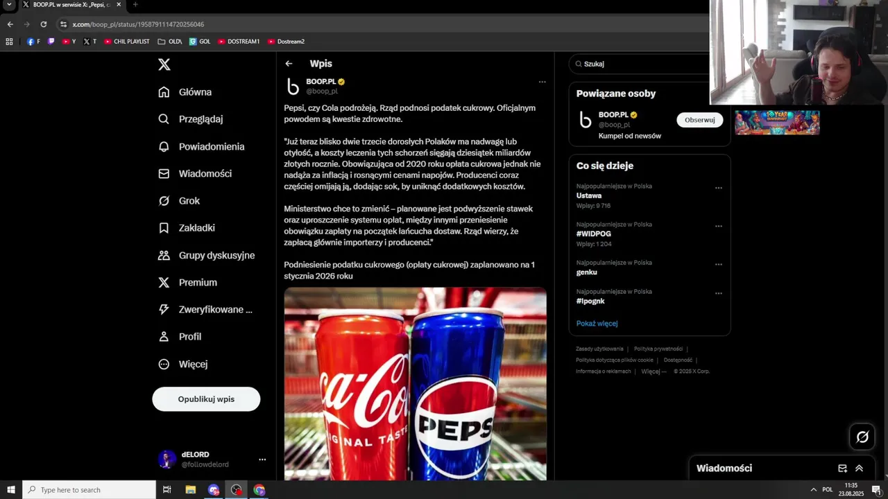Open BOOP.PL in Powiązane osoby
This screenshot has height=499, width=888.
click(613, 115)
